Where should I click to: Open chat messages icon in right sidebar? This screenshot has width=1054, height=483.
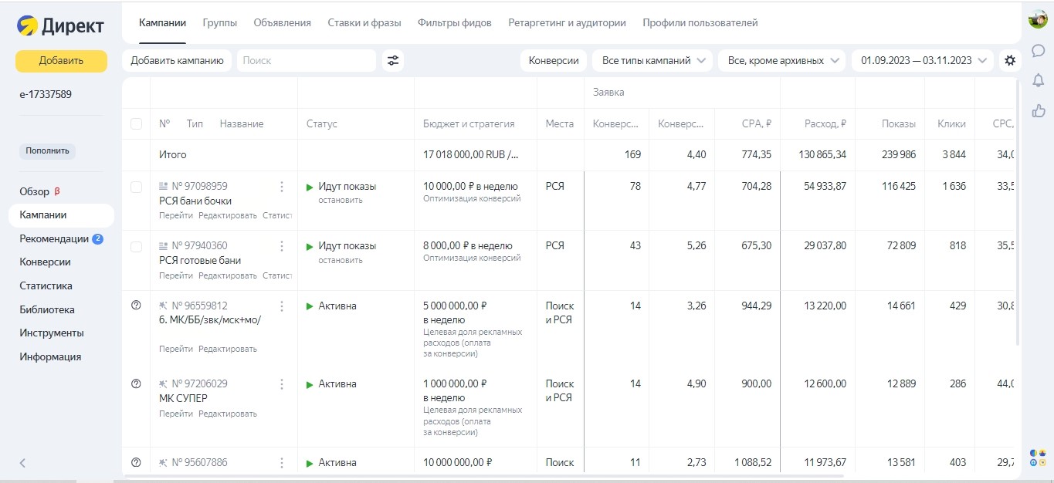[1038, 51]
